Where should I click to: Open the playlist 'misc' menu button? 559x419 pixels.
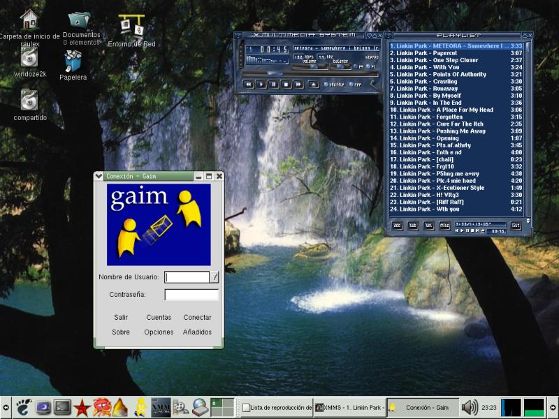(x=444, y=225)
